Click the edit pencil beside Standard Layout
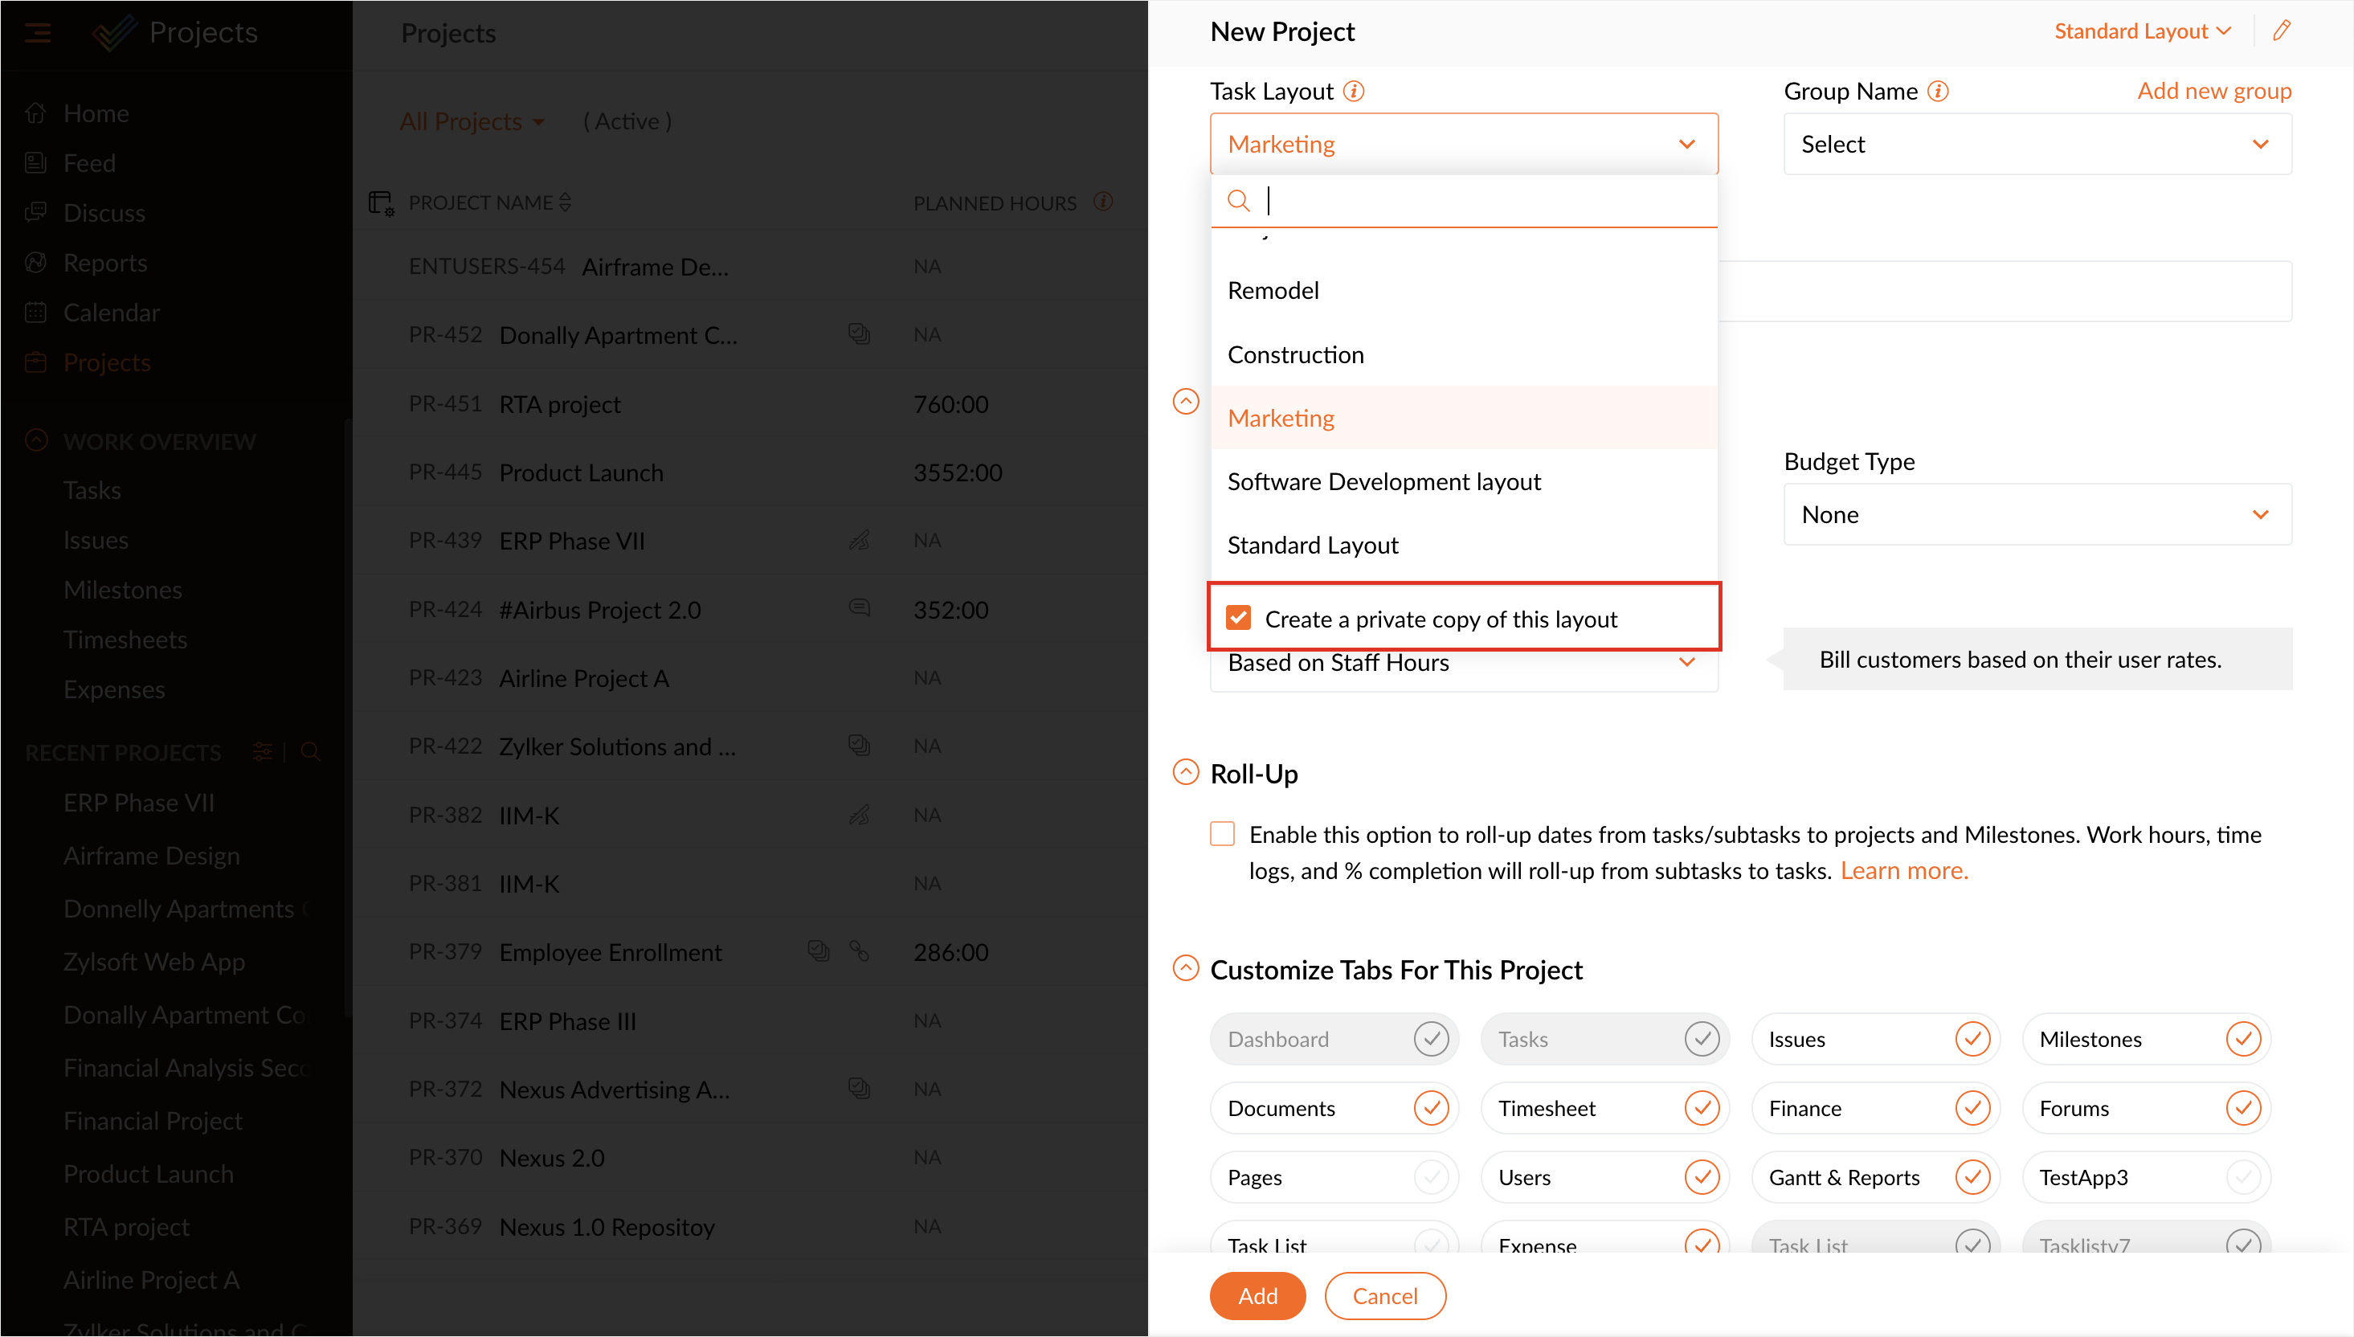The height and width of the screenshot is (1337, 2354). click(2283, 31)
